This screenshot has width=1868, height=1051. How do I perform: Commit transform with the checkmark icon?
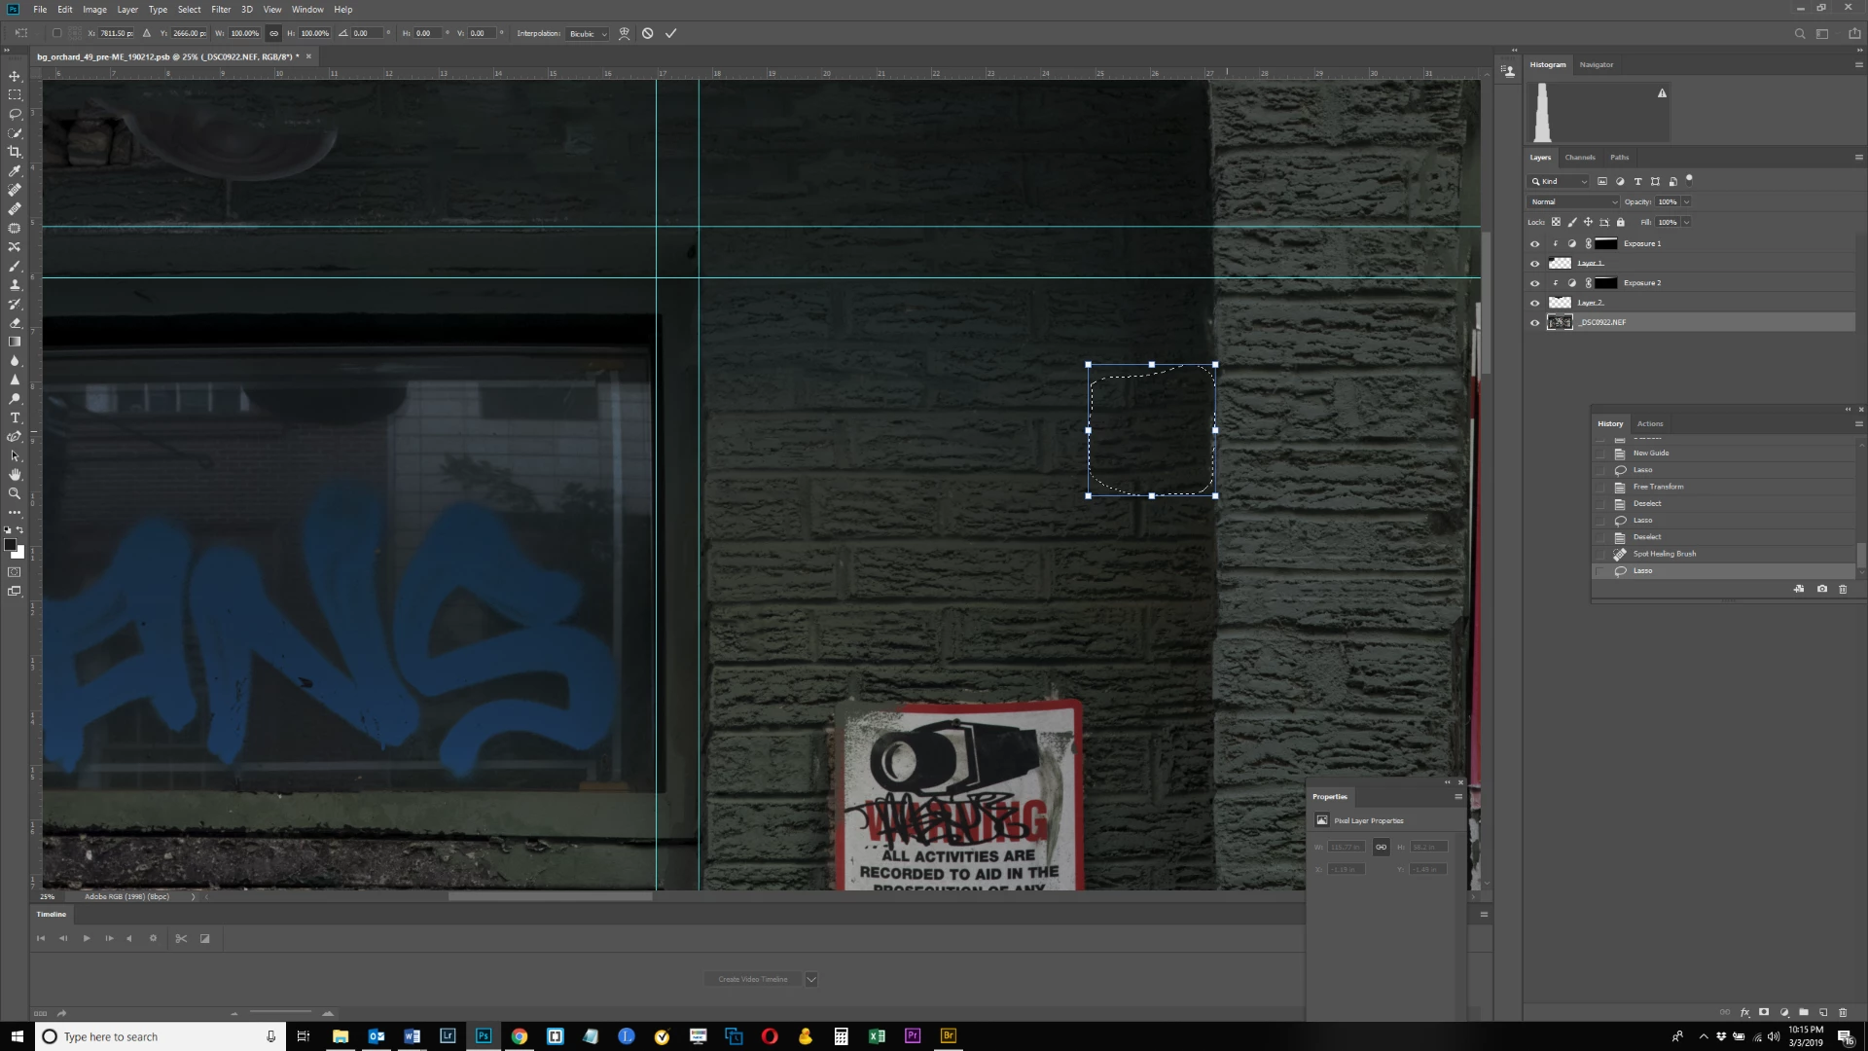[670, 33]
